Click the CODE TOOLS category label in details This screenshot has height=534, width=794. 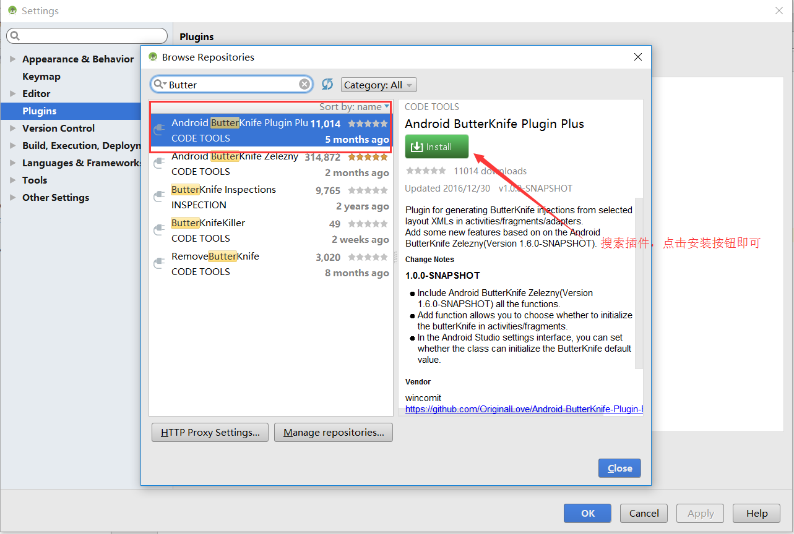click(431, 107)
